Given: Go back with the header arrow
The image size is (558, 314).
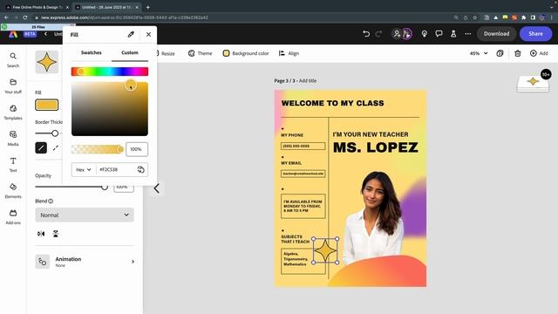Looking at the screenshot, I should 45,34.
